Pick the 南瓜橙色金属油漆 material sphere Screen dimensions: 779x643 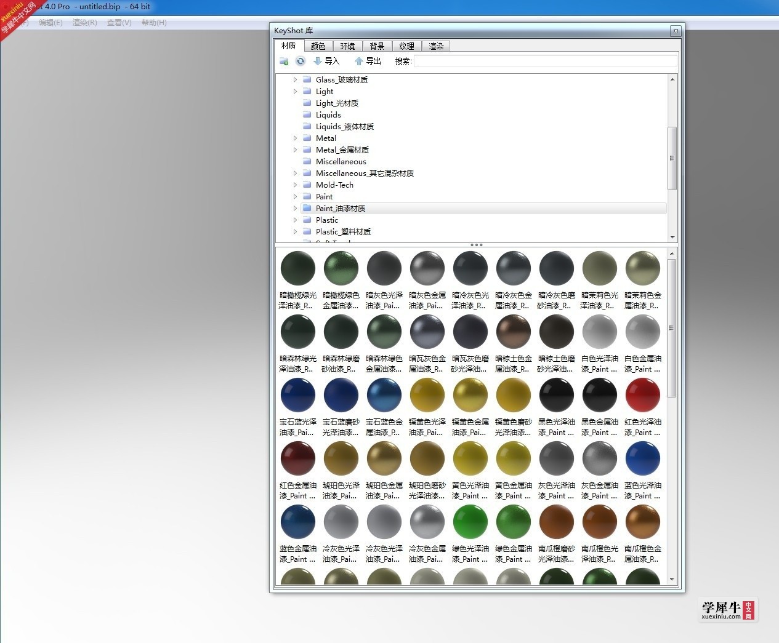[643, 522]
